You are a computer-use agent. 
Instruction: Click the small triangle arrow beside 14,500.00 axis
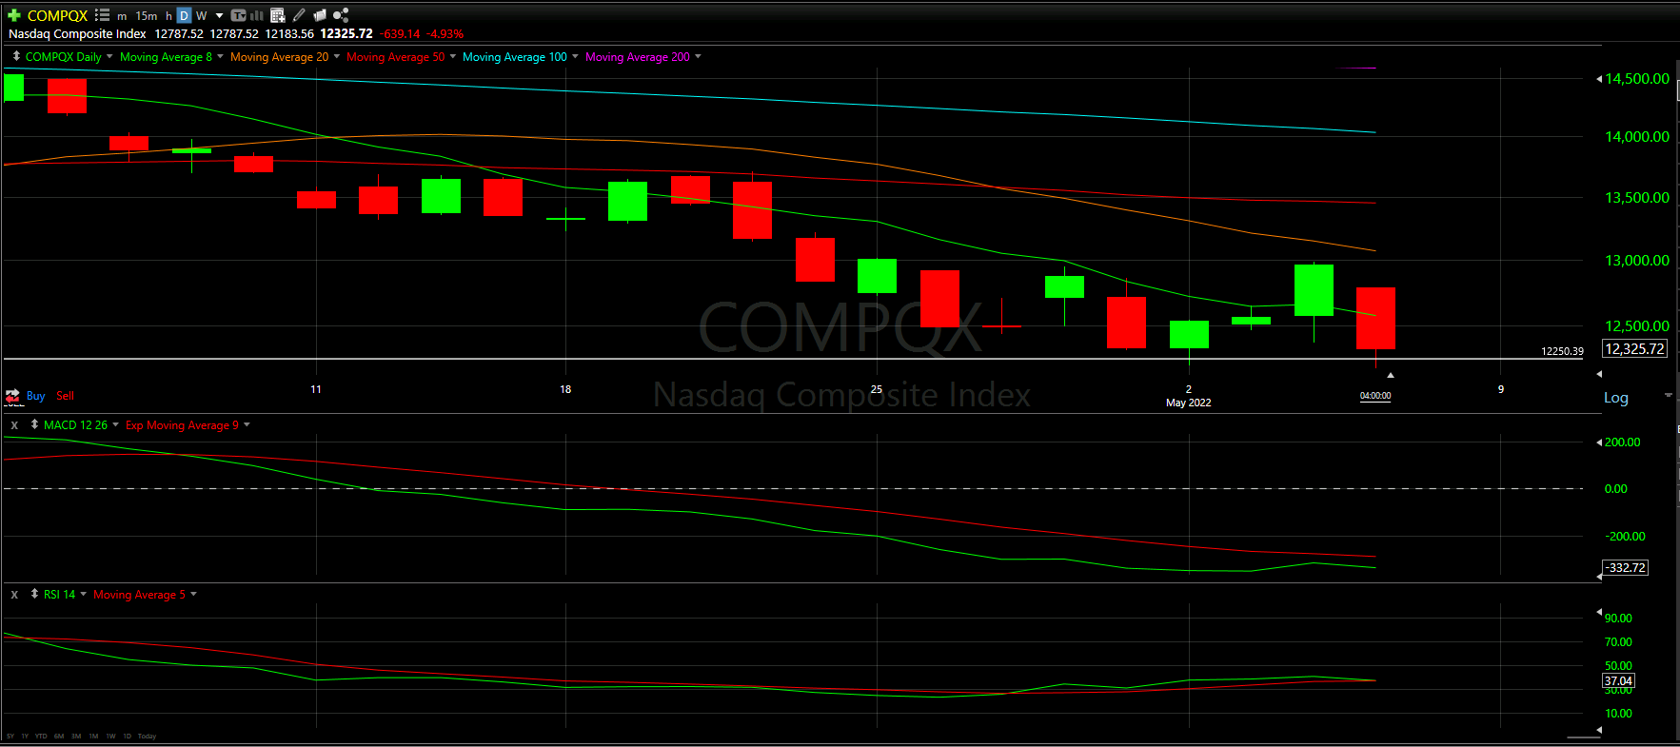click(x=1599, y=79)
